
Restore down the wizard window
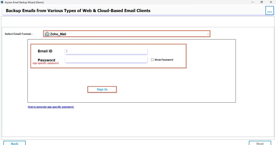261,2
